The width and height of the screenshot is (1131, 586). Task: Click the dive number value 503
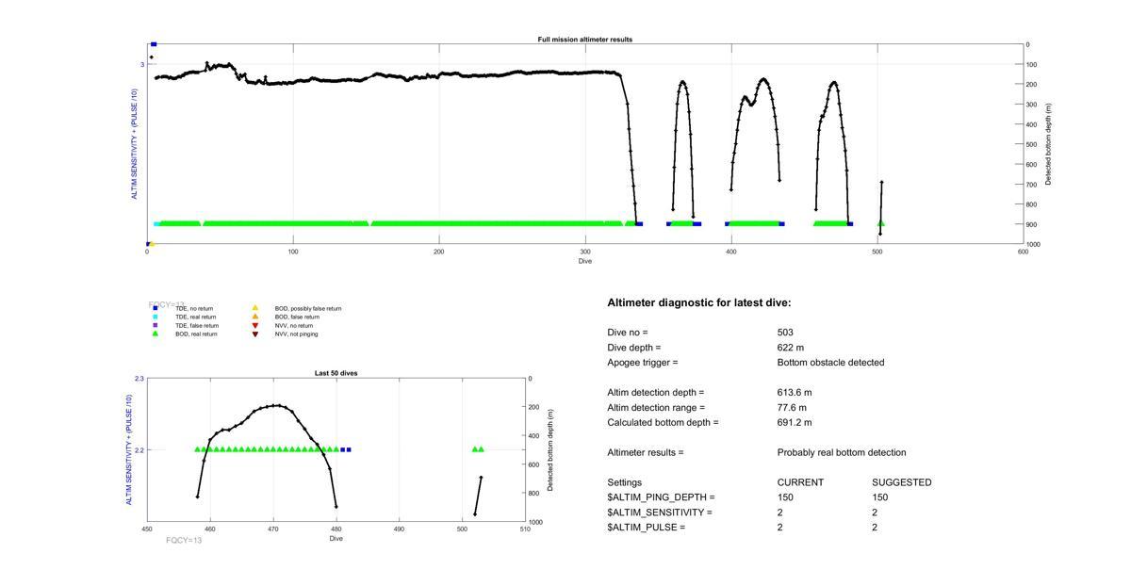(x=785, y=333)
